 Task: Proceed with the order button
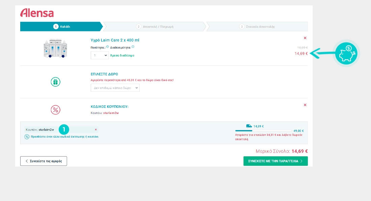click(x=275, y=161)
